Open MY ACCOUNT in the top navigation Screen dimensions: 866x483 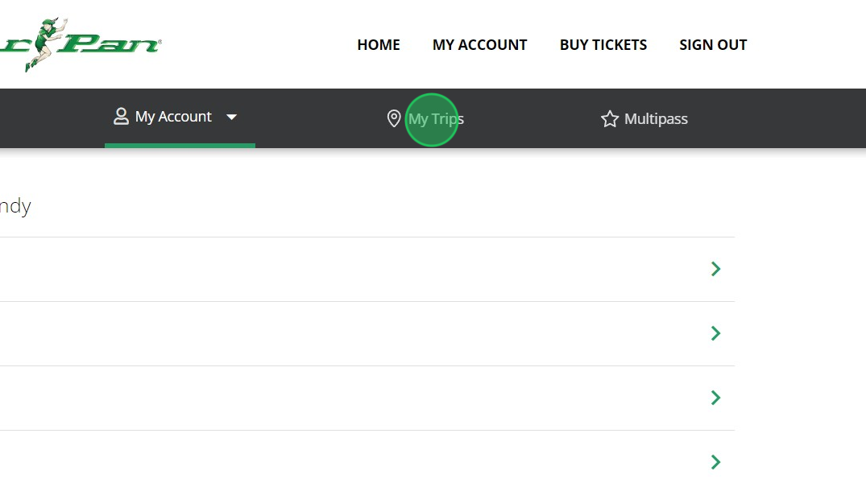coord(479,45)
